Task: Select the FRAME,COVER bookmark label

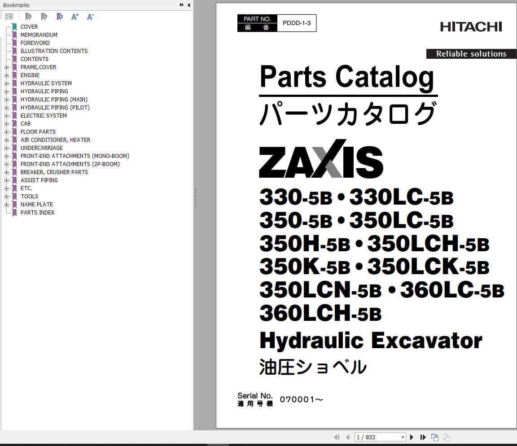Action: [38, 67]
